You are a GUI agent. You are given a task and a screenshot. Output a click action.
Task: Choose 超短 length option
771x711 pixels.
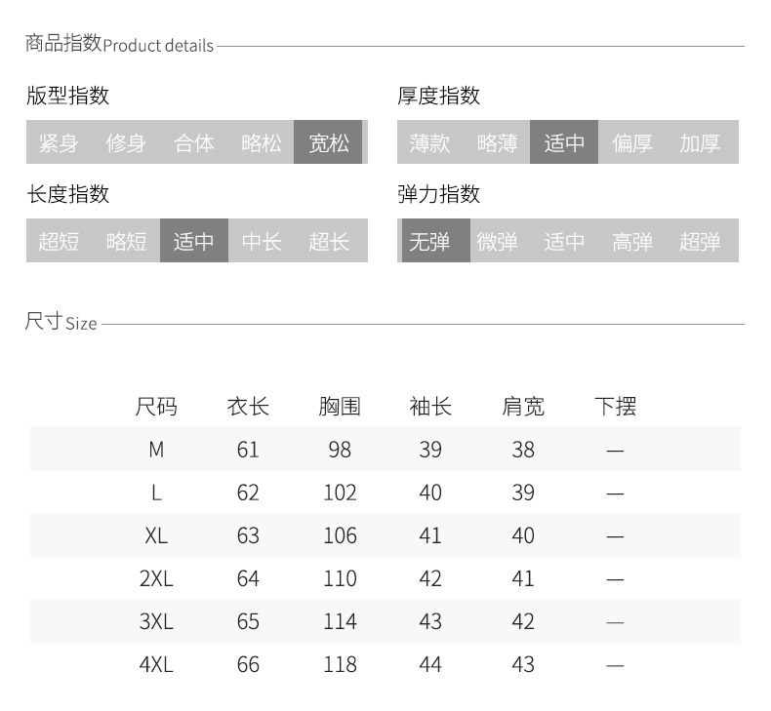tap(59, 241)
